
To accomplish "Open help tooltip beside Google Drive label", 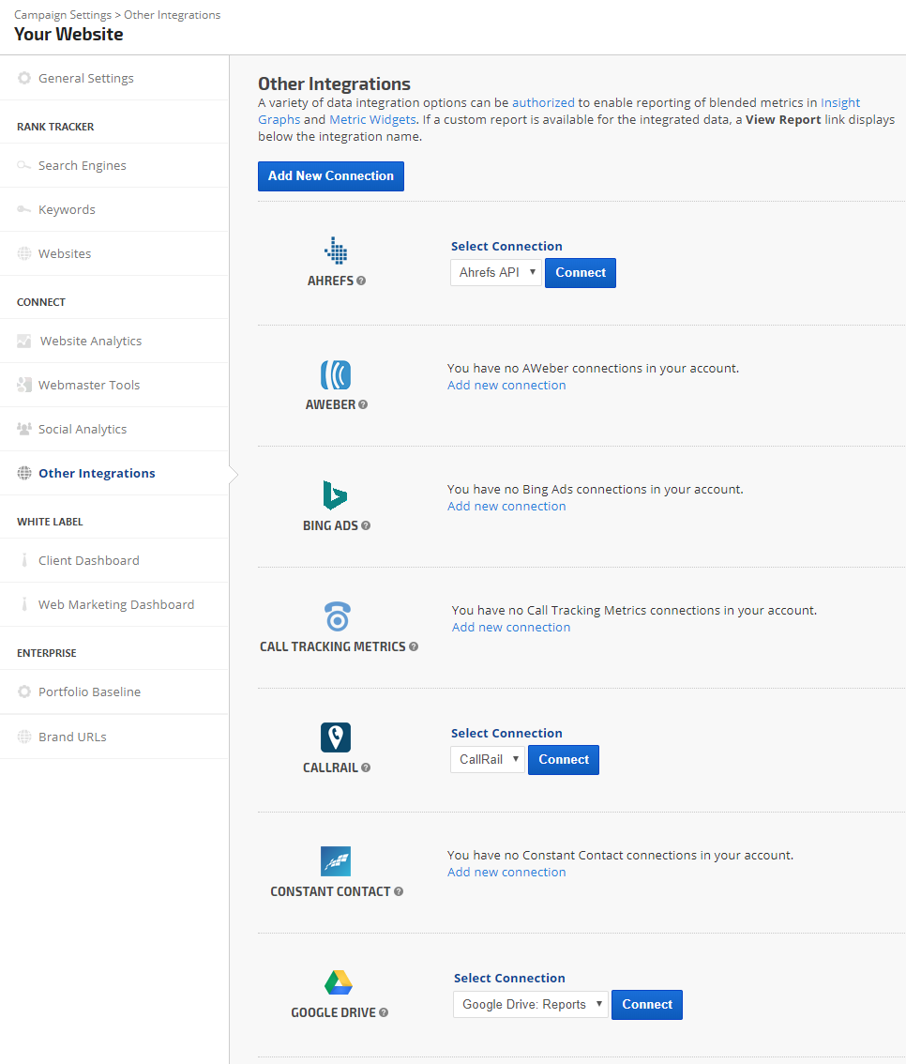I will click(x=384, y=1013).
